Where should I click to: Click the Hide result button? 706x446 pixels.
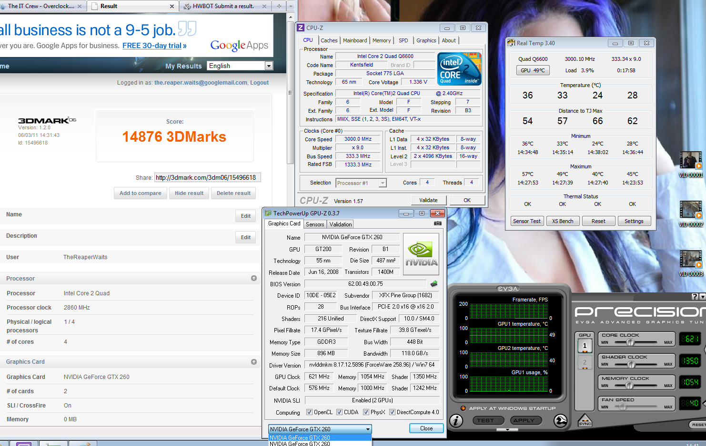pos(189,193)
